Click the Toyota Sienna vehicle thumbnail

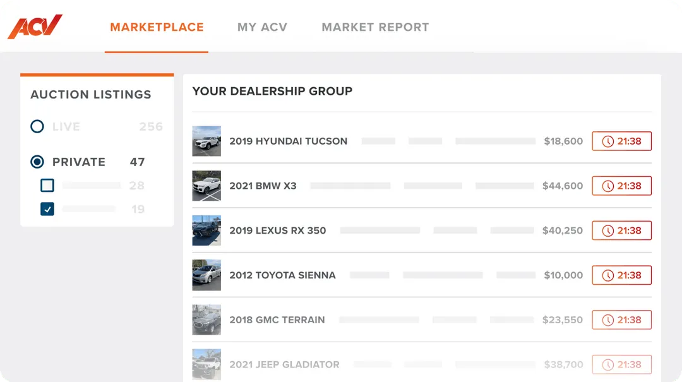[206, 275]
